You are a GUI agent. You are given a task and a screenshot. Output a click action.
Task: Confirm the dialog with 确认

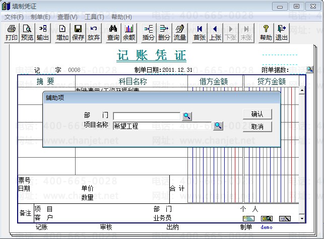pos(257,114)
